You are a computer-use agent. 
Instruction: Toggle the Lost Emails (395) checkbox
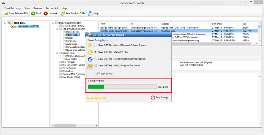[x=60, y=77]
